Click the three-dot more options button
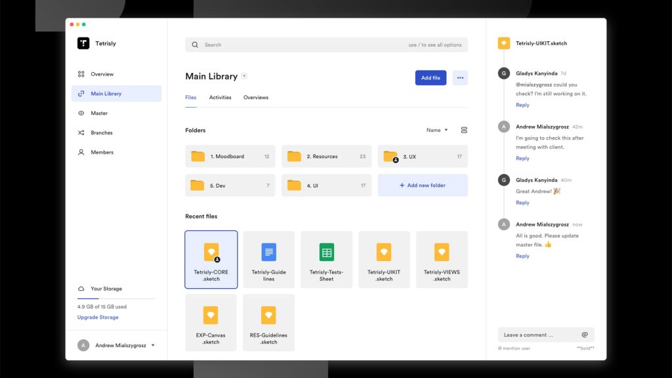Screen dimensions: 672x378 (x=460, y=77)
